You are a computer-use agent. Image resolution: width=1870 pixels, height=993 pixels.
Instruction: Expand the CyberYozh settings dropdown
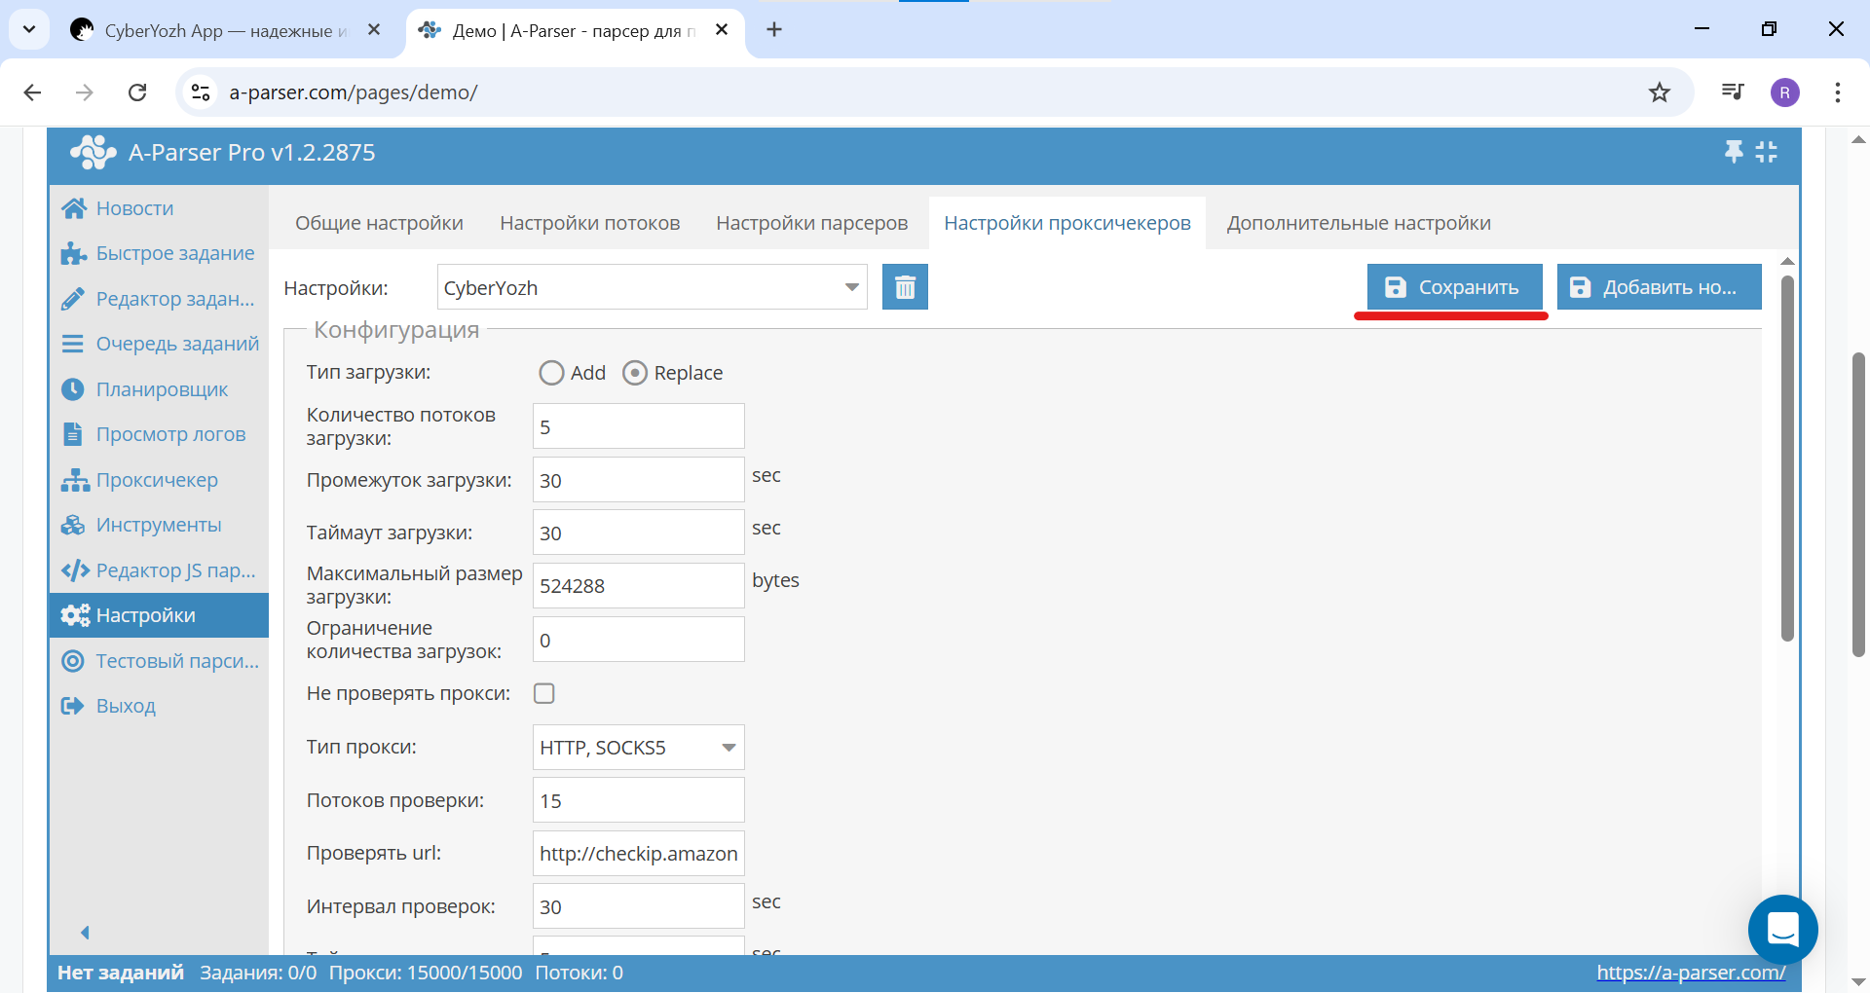tap(851, 287)
